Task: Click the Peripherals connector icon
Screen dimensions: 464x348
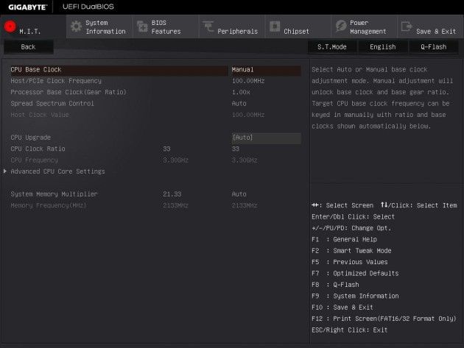Action: 208,26
